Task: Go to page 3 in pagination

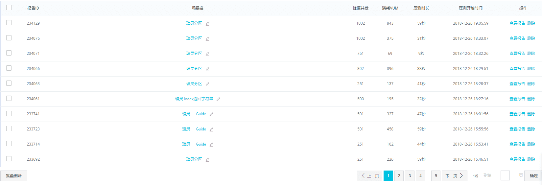Action: pyautogui.click(x=410, y=176)
